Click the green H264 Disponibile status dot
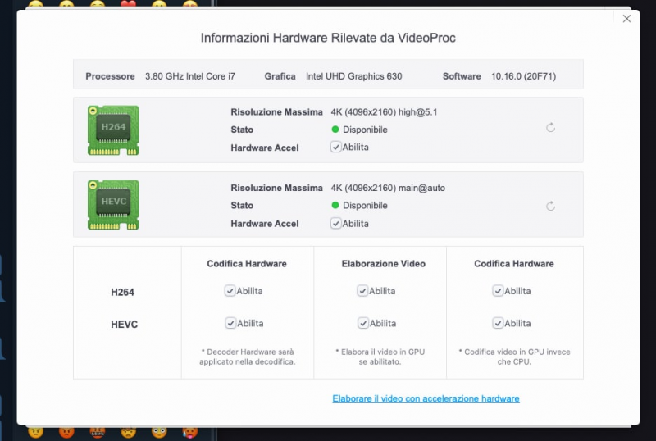 [x=335, y=130]
